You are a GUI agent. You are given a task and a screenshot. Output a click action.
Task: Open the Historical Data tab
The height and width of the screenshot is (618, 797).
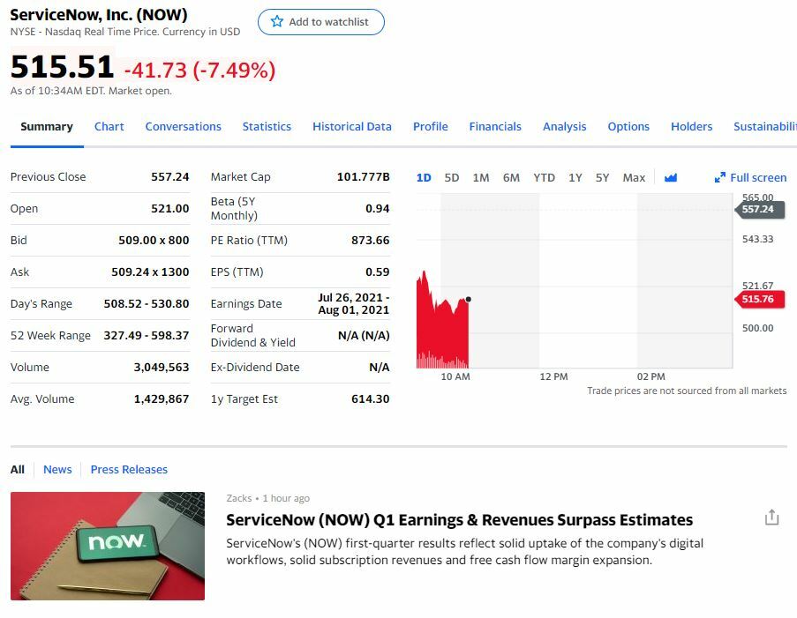[x=352, y=126]
